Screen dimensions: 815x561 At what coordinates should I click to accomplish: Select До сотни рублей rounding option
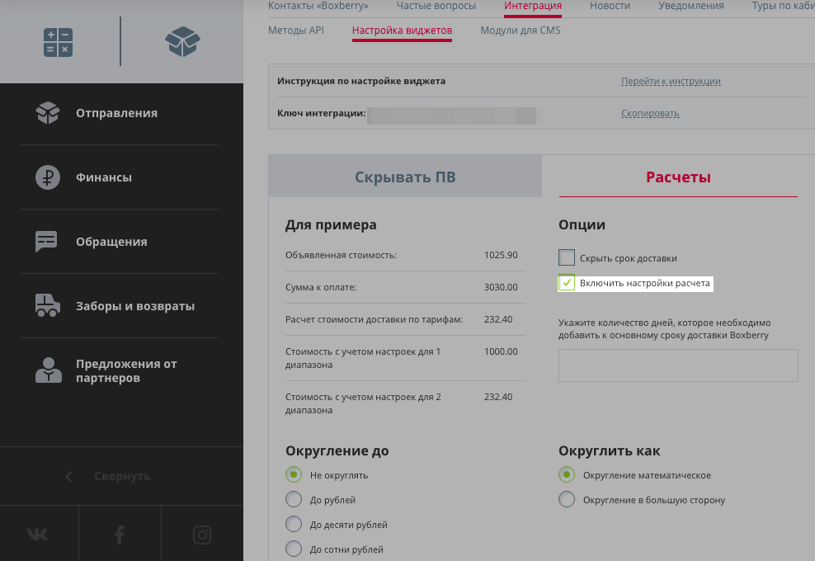coord(294,549)
